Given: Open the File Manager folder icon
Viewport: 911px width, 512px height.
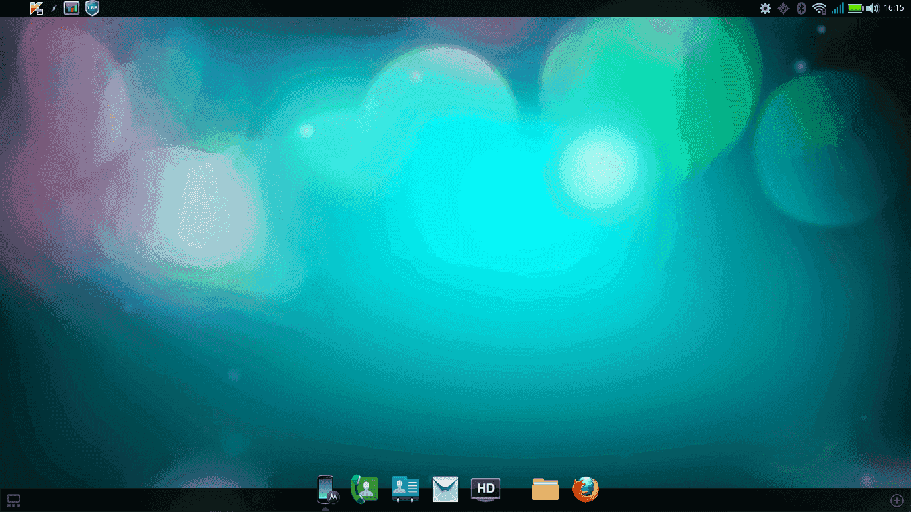Looking at the screenshot, I should [546, 489].
